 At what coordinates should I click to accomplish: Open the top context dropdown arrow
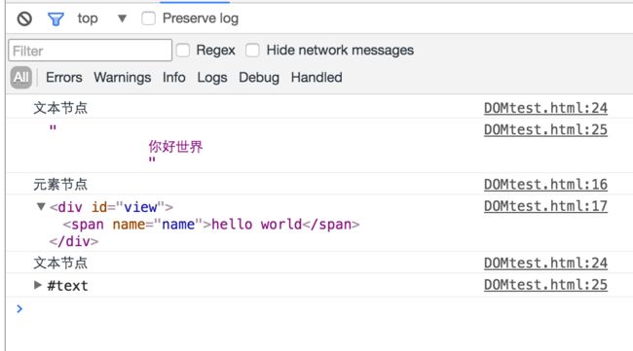(122, 18)
